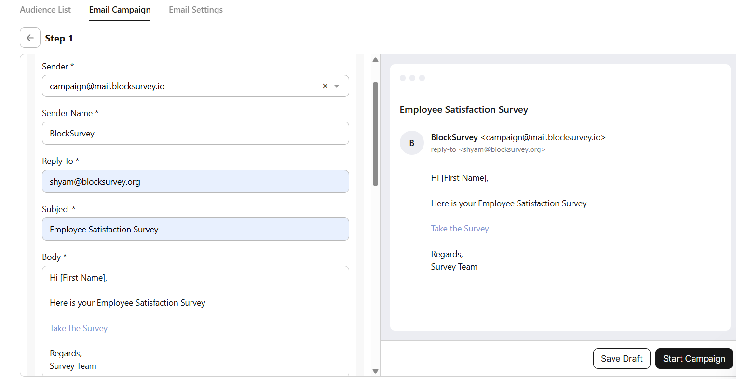Click the up arrow of the form scrollbar
The image size is (736, 379).
pyautogui.click(x=375, y=60)
